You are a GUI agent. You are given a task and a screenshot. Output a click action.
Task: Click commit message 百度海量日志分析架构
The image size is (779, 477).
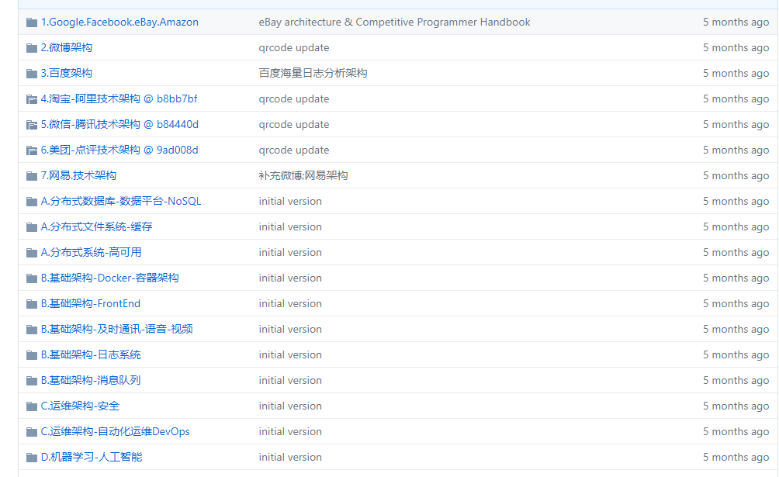coord(313,73)
